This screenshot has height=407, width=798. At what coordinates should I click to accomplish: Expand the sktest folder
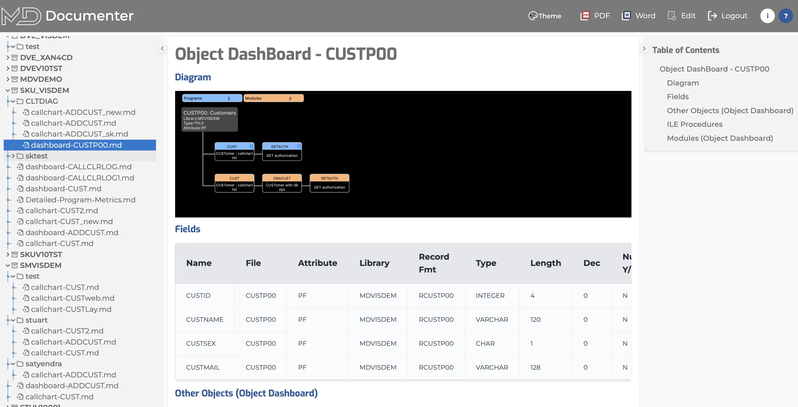click(13, 156)
